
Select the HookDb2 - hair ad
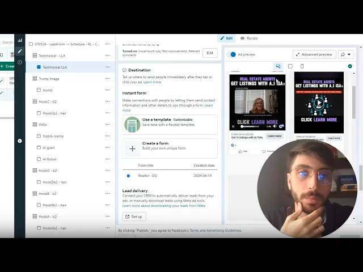(54, 182)
